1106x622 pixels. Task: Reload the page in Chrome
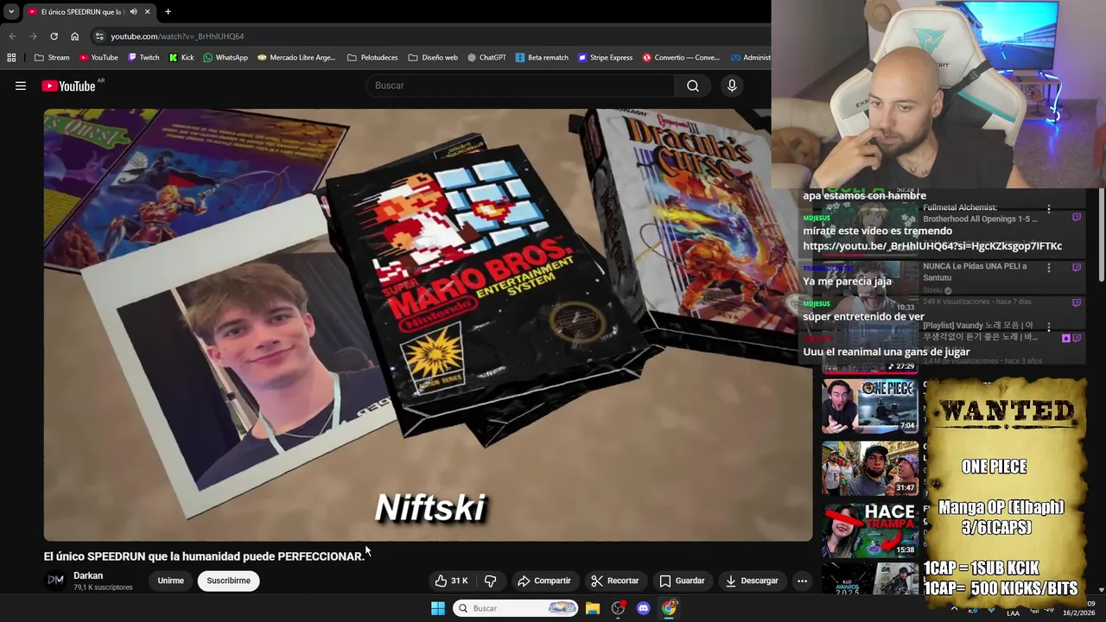pos(54,36)
